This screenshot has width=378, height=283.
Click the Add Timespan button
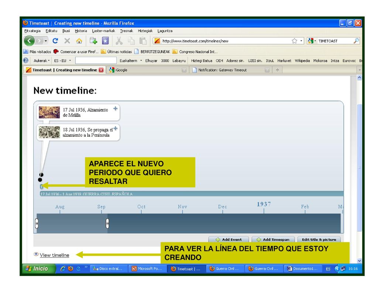tap(273, 240)
